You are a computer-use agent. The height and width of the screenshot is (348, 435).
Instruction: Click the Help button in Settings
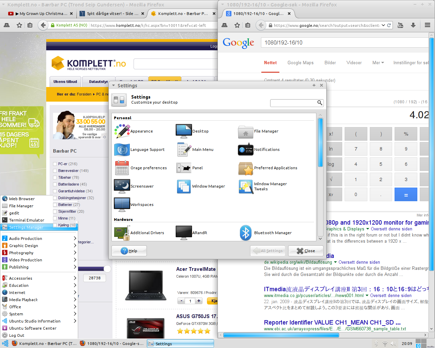(129, 251)
